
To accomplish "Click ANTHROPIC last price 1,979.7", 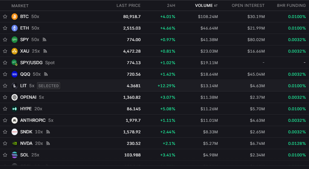I will click(133, 120).
